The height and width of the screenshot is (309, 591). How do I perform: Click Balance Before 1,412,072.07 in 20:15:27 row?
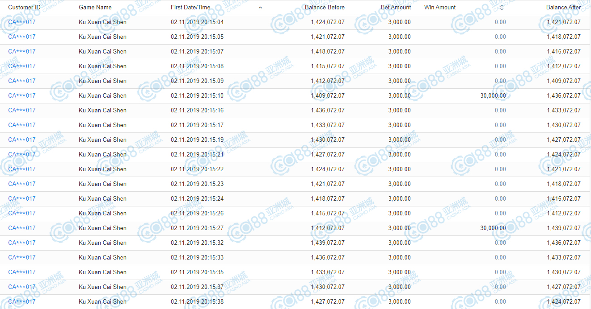tap(328, 228)
